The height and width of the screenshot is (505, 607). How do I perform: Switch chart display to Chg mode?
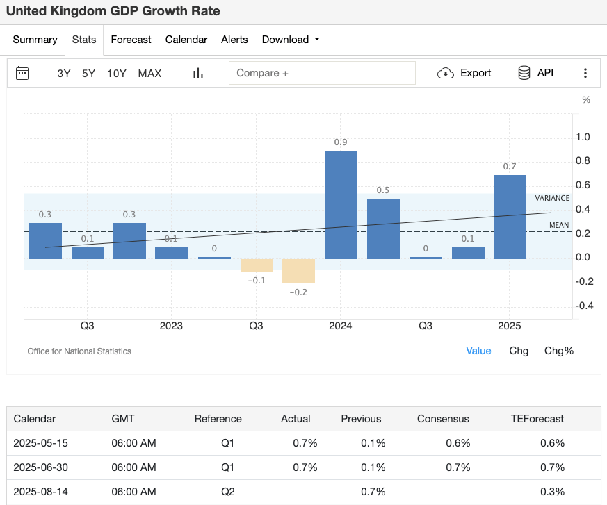[519, 351]
